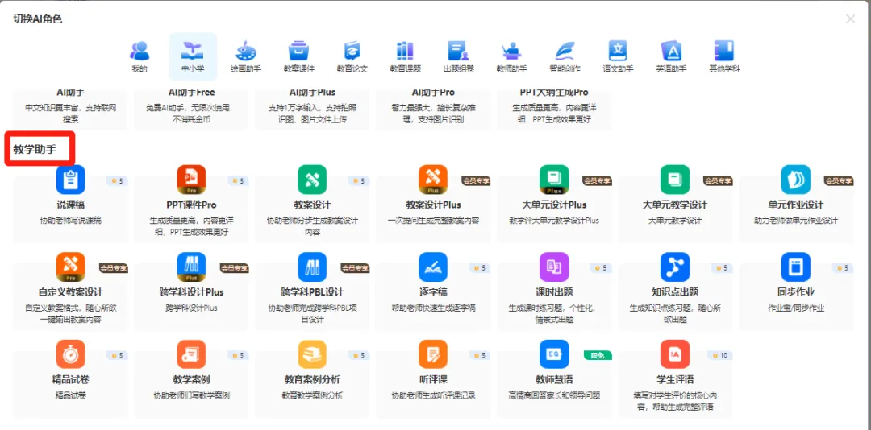Open the AI助手Plus card

[x=312, y=108]
